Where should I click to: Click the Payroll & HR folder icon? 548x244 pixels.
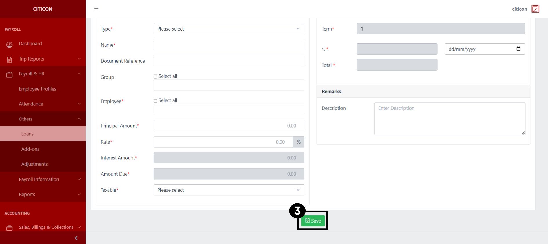click(10, 74)
